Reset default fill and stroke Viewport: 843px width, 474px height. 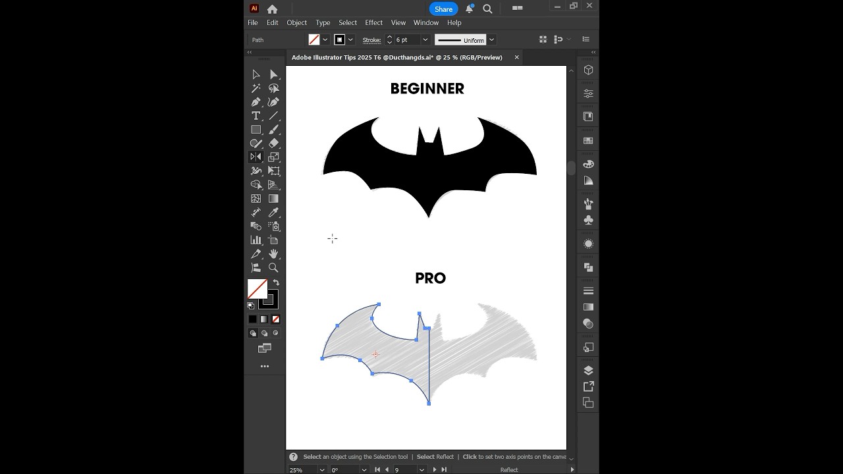click(x=251, y=305)
